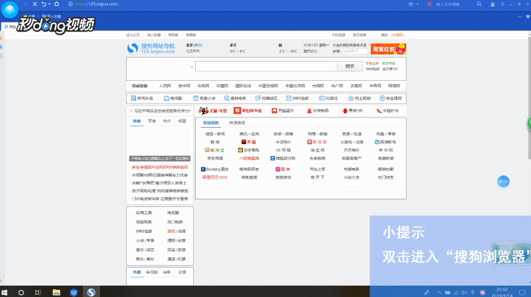Click the 搜索 search button
Viewport: 531px width, 297px height.
tap(350, 66)
